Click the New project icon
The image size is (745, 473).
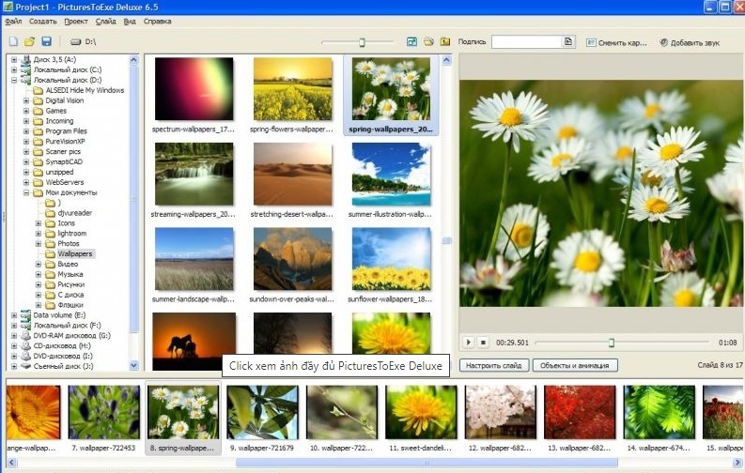[x=14, y=41]
